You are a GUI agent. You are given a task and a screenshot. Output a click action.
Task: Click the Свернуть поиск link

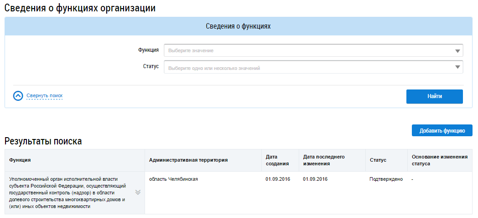[x=44, y=96]
